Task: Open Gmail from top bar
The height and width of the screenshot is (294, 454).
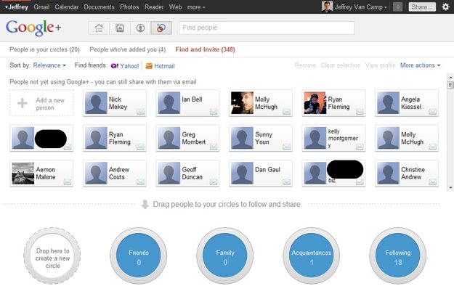Action: point(41,7)
